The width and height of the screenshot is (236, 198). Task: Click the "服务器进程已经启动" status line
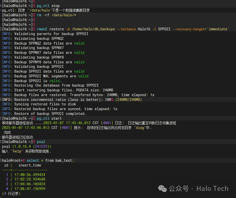[x=17, y=137]
